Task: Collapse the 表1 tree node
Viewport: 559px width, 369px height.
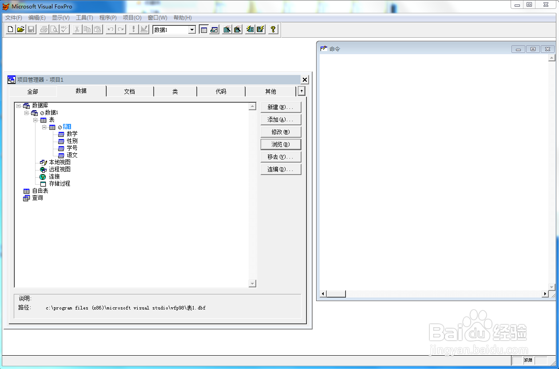Action: coord(44,127)
